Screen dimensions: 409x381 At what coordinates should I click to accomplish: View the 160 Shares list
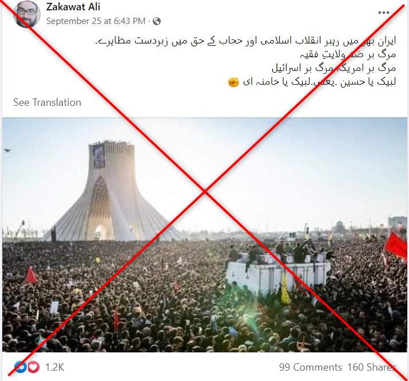coord(372,367)
